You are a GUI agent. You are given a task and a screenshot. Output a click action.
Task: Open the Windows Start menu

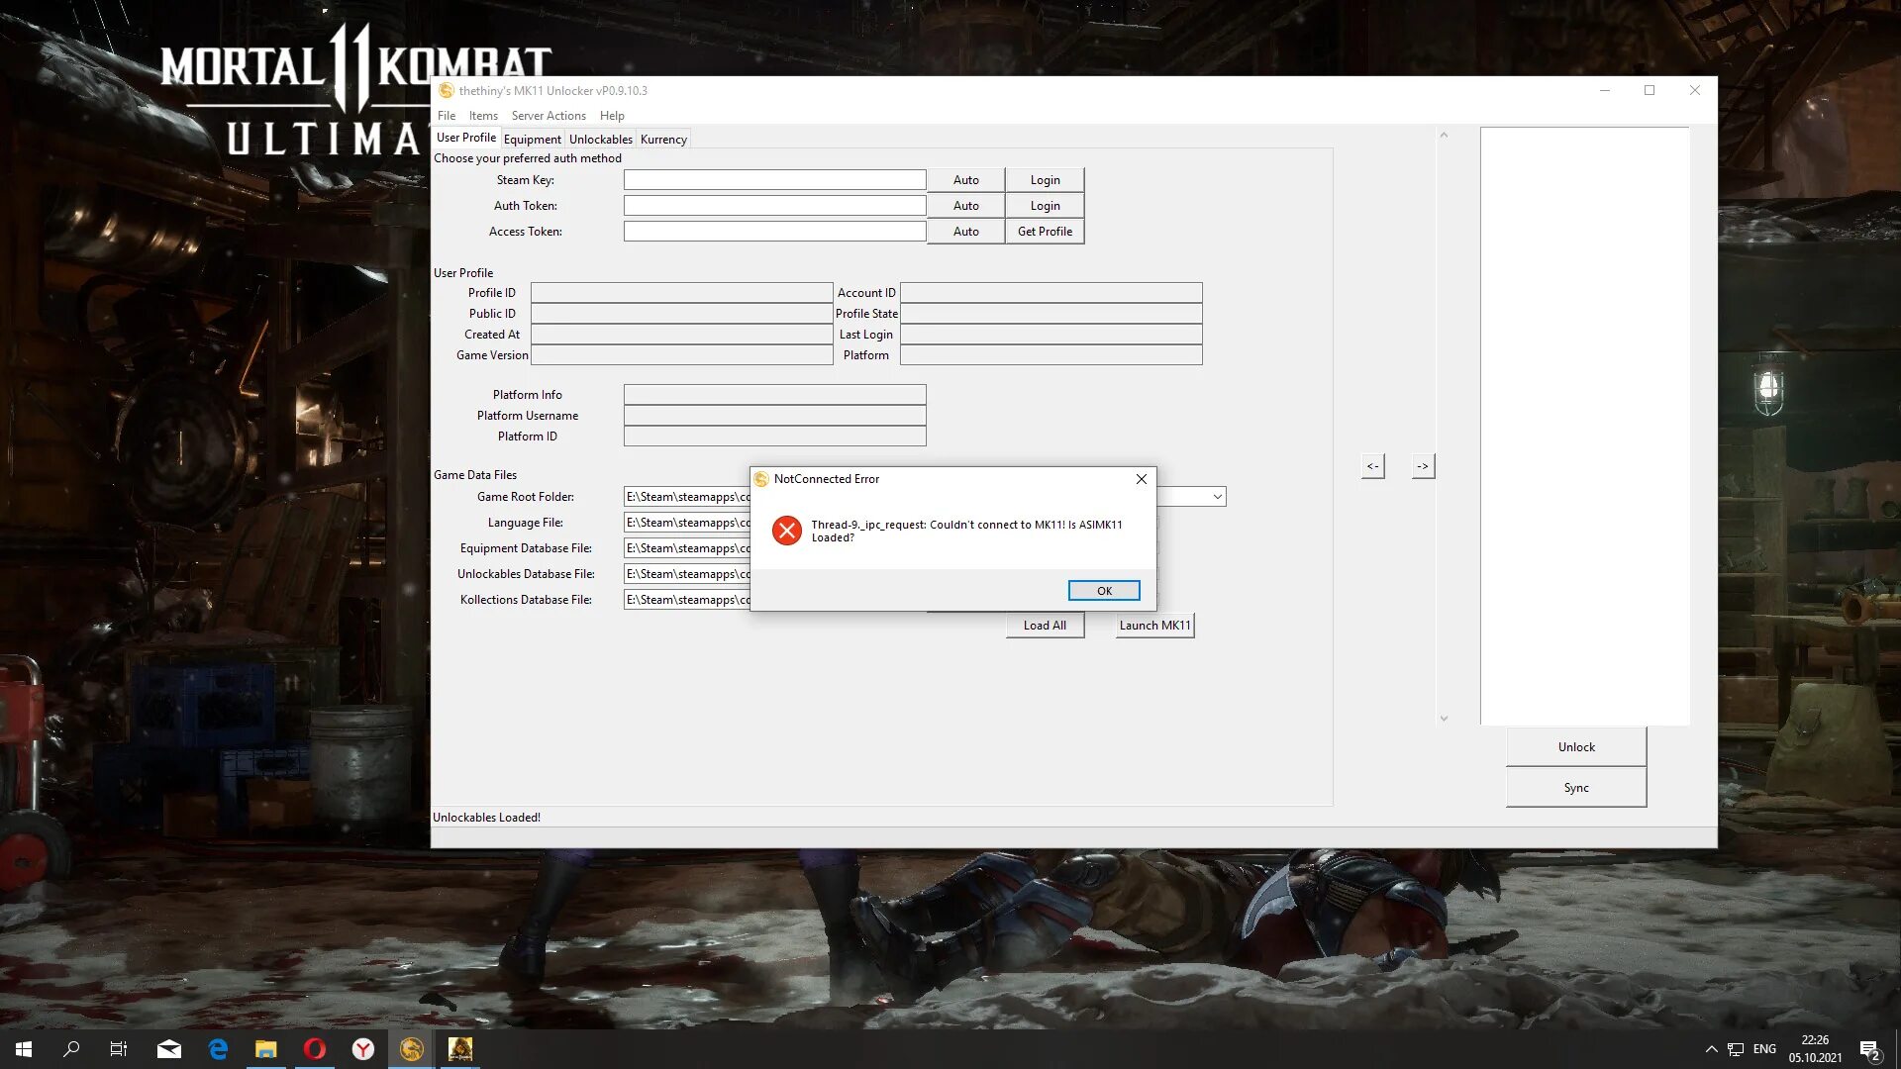(x=24, y=1049)
